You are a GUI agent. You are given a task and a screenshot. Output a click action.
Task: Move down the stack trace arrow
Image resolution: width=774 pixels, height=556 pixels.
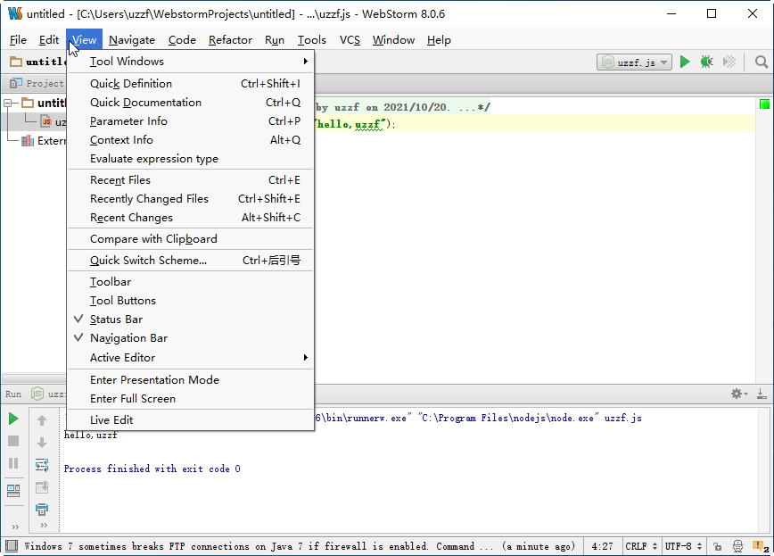pyautogui.click(x=42, y=443)
